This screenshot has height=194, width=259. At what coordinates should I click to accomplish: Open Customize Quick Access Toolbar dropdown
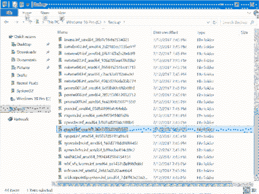tap(27, 5)
